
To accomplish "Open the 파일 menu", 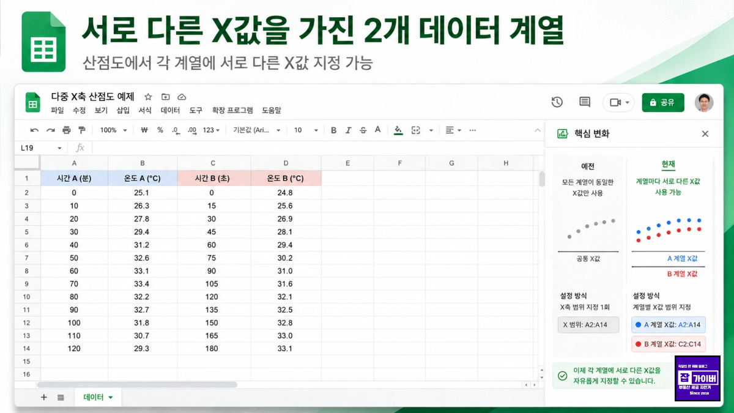I will 57,111.
